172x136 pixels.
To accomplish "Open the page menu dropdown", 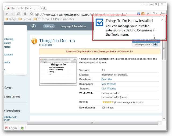I will coord(155,14).
